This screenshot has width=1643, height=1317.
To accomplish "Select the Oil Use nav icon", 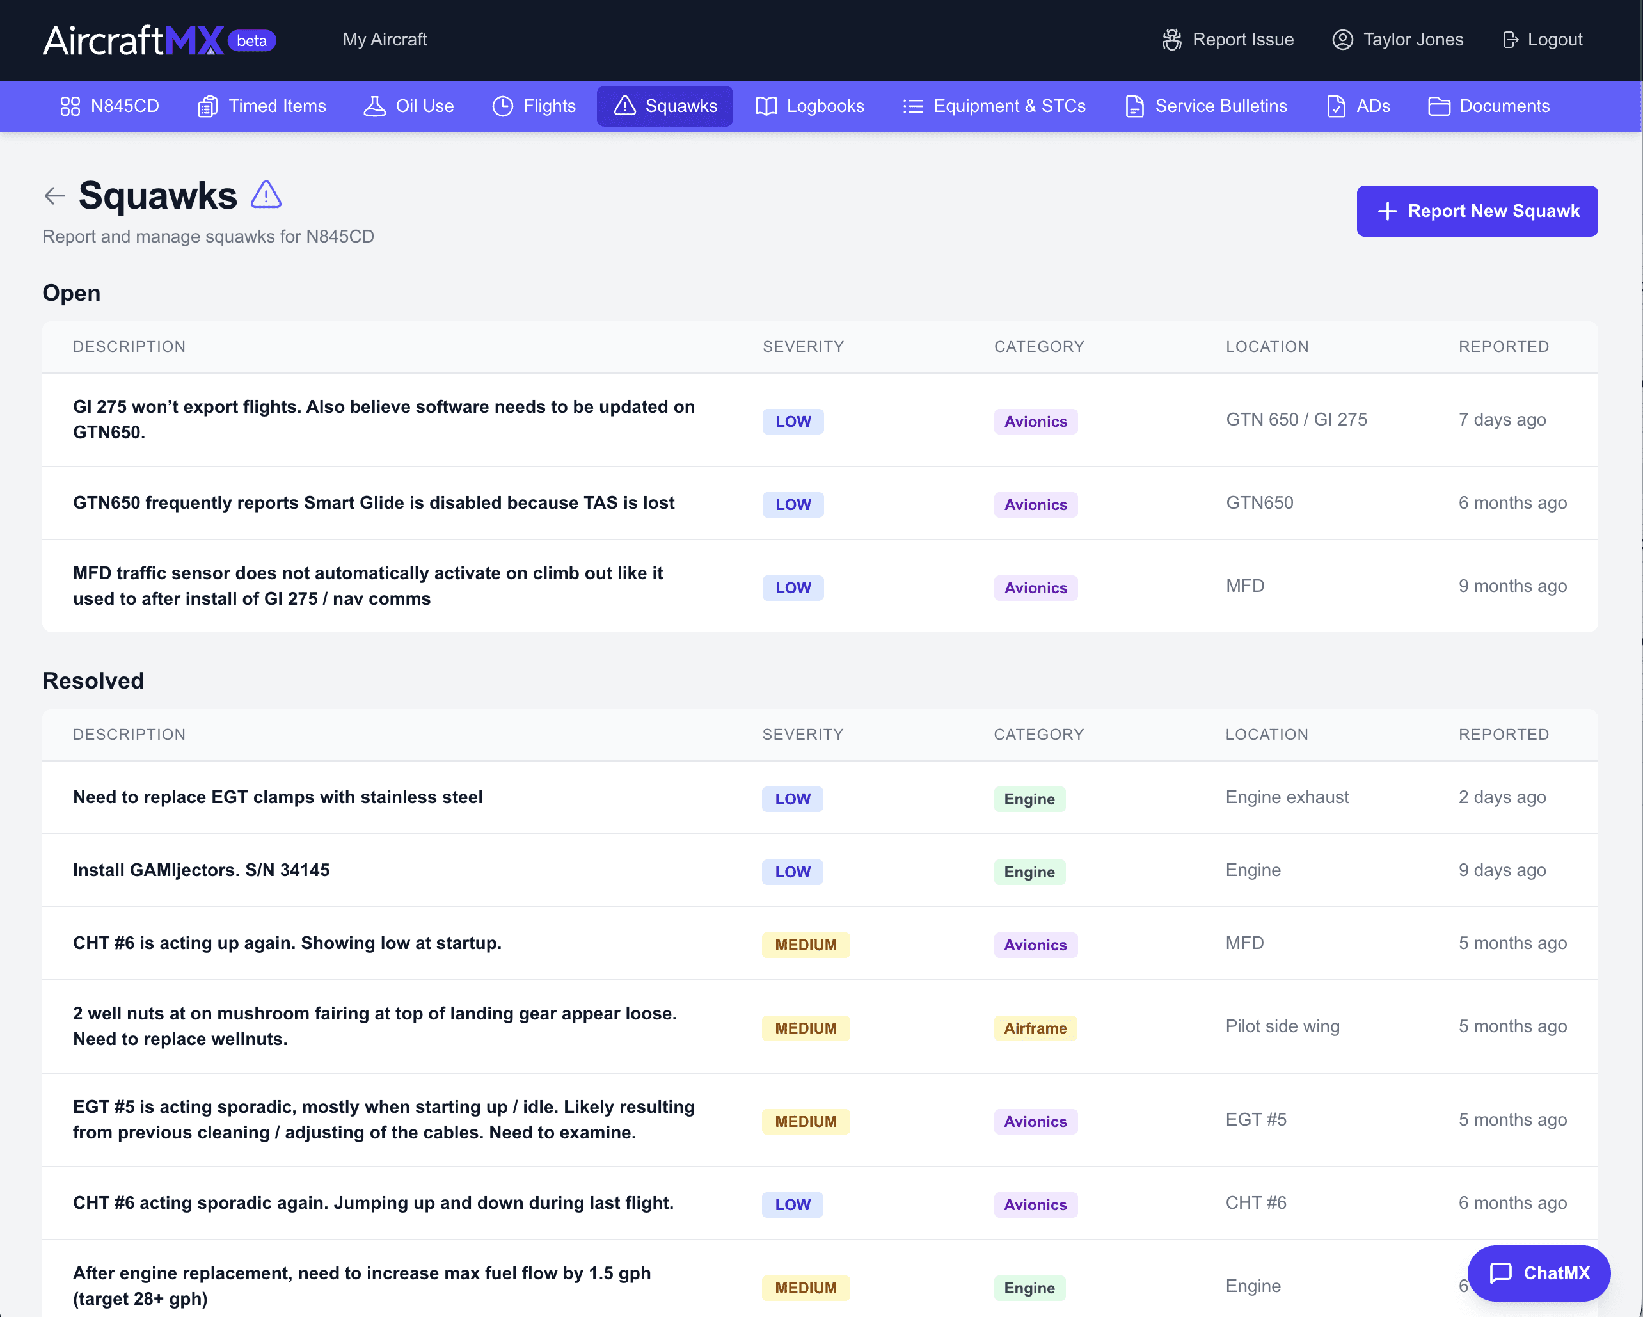I will pyautogui.click(x=375, y=106).
